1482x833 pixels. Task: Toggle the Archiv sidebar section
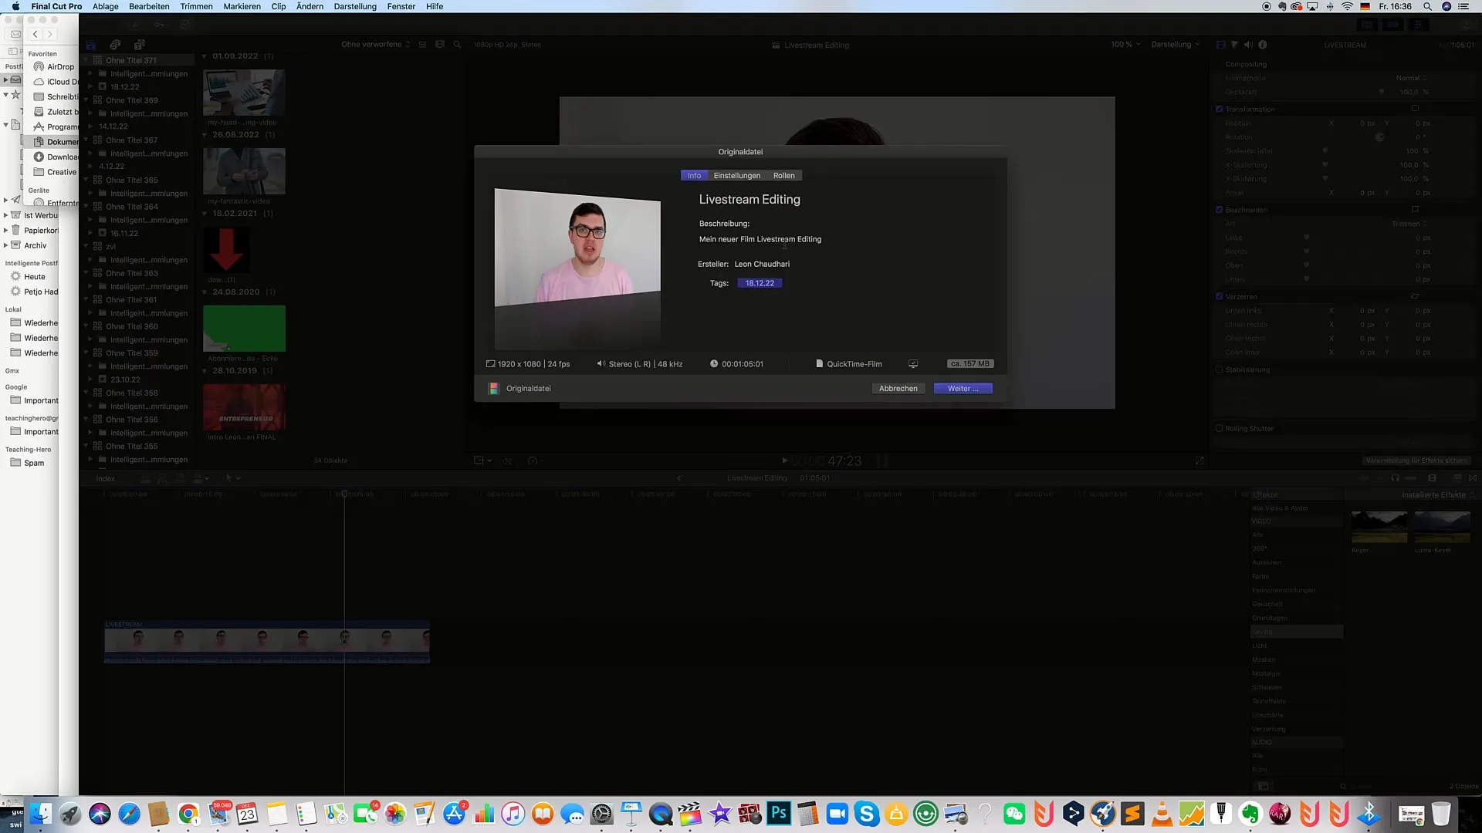[x=7, y=245]
